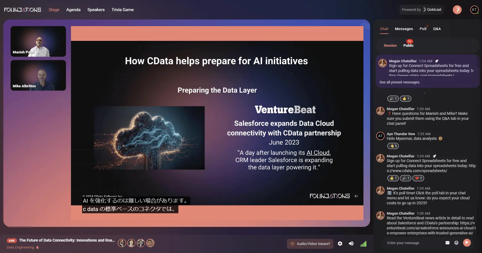The height and width of the screenshot is (253, 482).
Task: Click Megan Chatellier avatar on 1:35 AM message
Action: (380, 215)
